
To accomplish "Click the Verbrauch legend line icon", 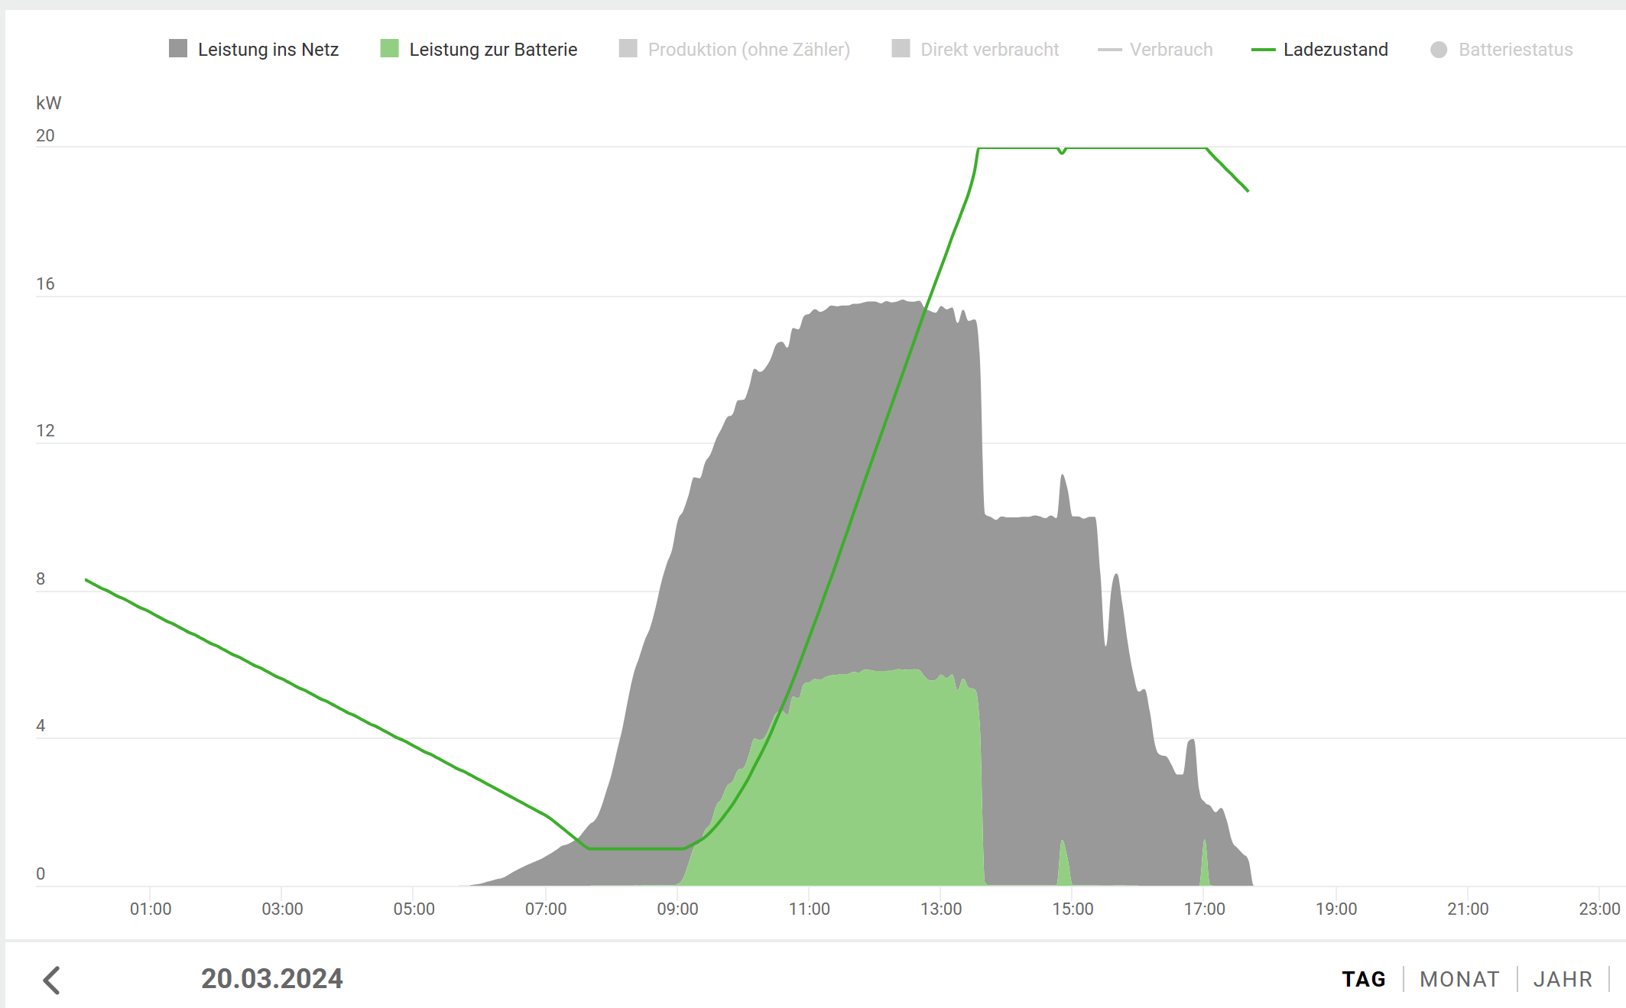I will pos(1109,50).
